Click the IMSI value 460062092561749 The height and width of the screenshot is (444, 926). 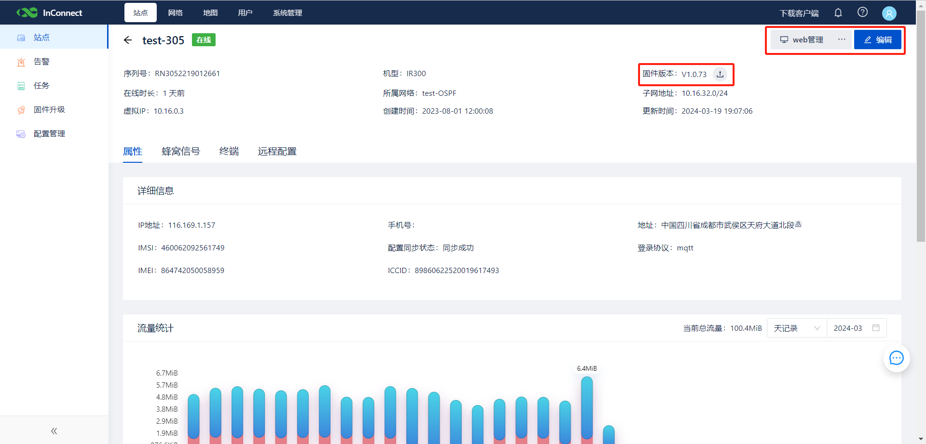[x=192, y=248]
